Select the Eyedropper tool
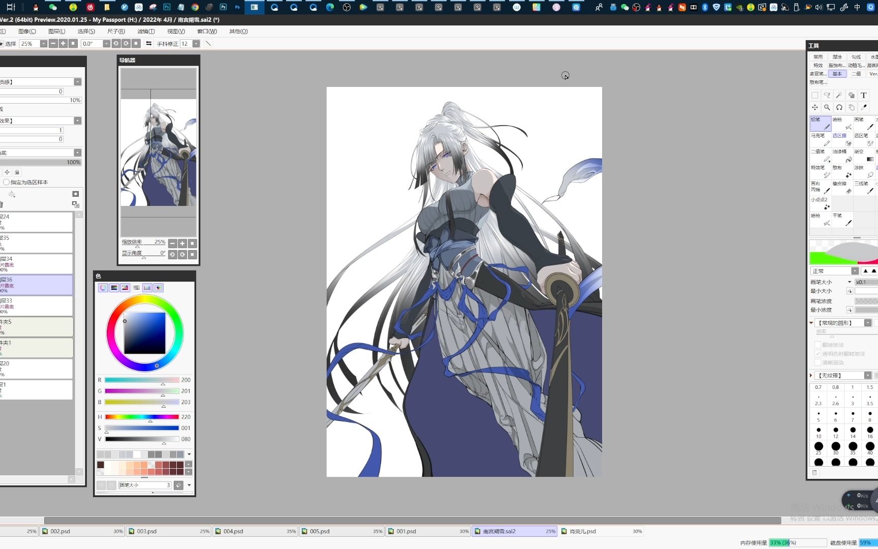This screenshot has width=878, height=549. tap(864, 107)
